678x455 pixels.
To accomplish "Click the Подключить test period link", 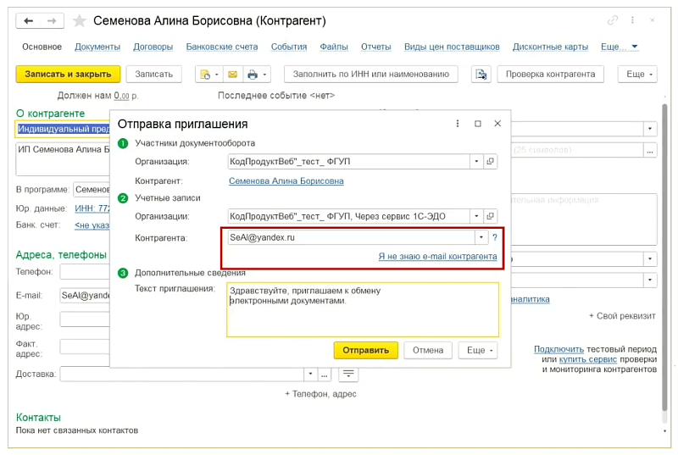I will (x=559, y=349).
